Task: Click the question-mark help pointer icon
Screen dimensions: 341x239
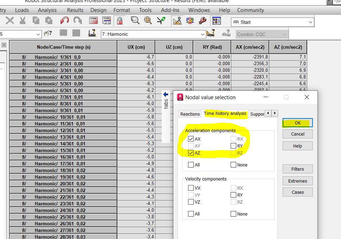Action: tap(48, 34)
